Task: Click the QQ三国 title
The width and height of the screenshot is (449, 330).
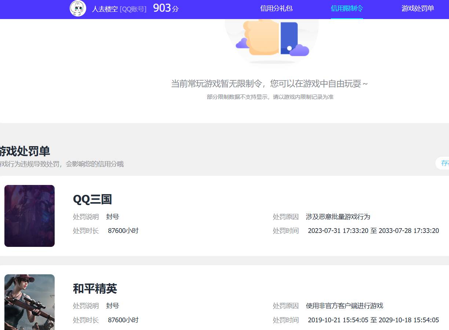Action: [92, 199]
